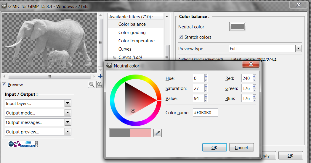This screenshot has height=163, width=311.
Task: Click the Hue value field
Action: [198, 78]
